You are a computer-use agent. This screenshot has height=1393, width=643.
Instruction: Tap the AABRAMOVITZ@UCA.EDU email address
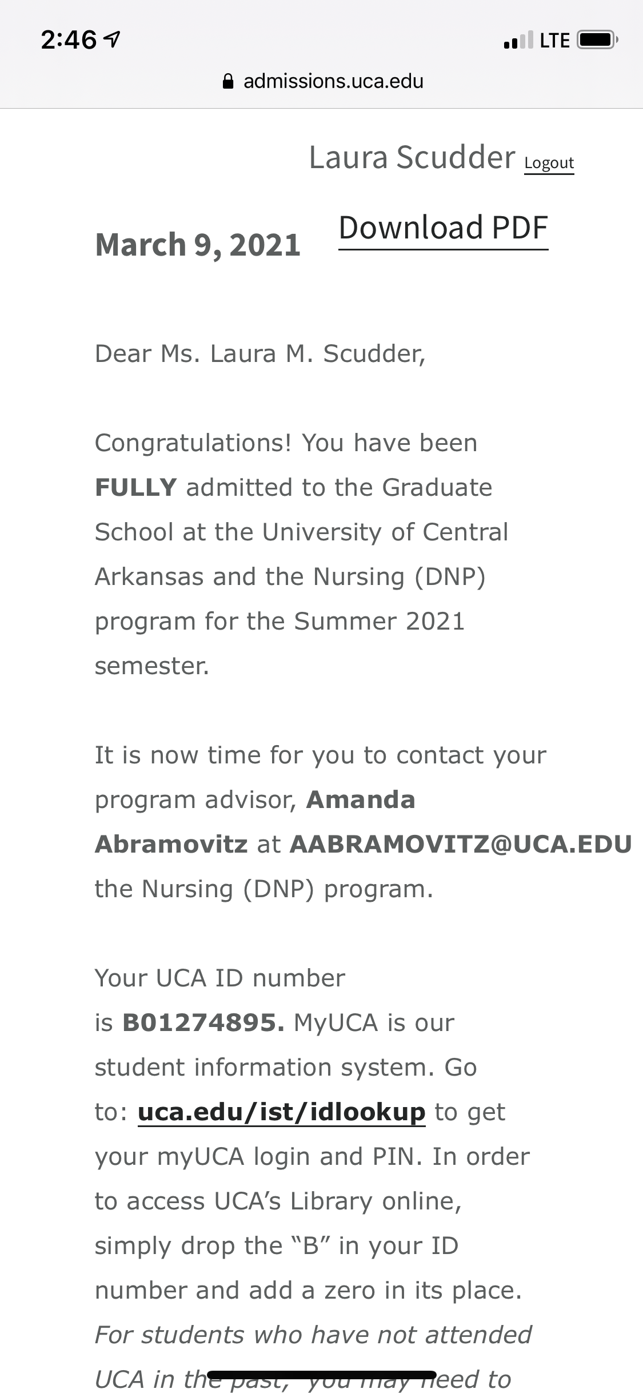[461, 844]
